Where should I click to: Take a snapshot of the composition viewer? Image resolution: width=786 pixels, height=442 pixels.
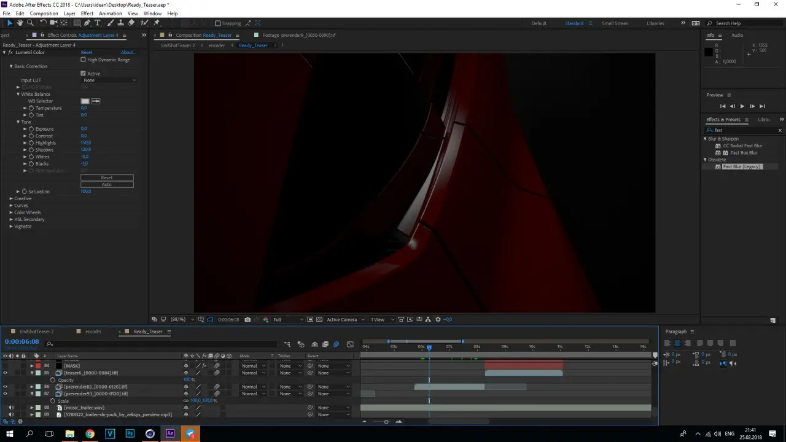point(247,320)
